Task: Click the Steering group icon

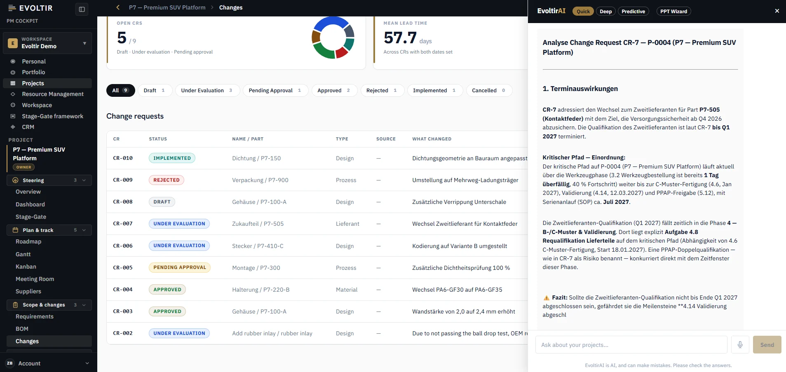Action: [15, 180]
